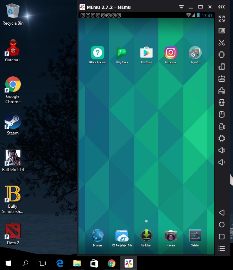Trigger the shake device button
Image resolution: width=233 pixels, height=270 pixels.
click(x=222, y=55)
